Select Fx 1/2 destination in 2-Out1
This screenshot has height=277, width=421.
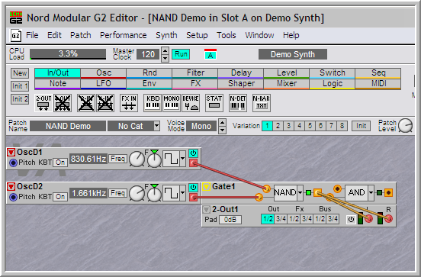pyautogui.click(x=294, y=219)
